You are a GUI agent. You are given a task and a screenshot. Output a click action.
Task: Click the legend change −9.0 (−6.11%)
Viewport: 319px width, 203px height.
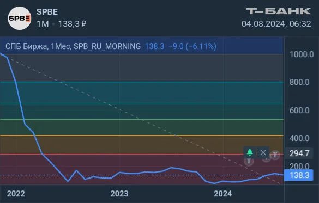click(192, 46)
